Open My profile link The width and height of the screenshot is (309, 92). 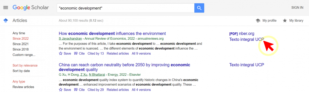(269, 21)
